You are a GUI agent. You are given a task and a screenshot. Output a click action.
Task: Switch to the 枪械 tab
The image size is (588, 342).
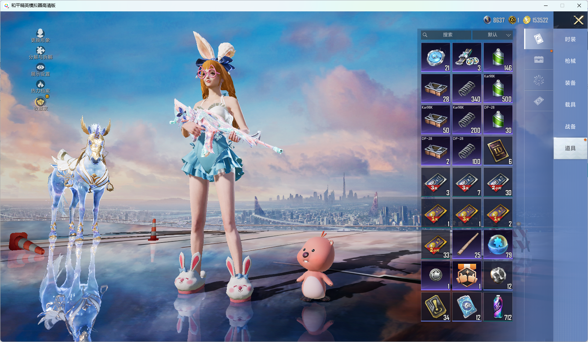tap(570, 61)
